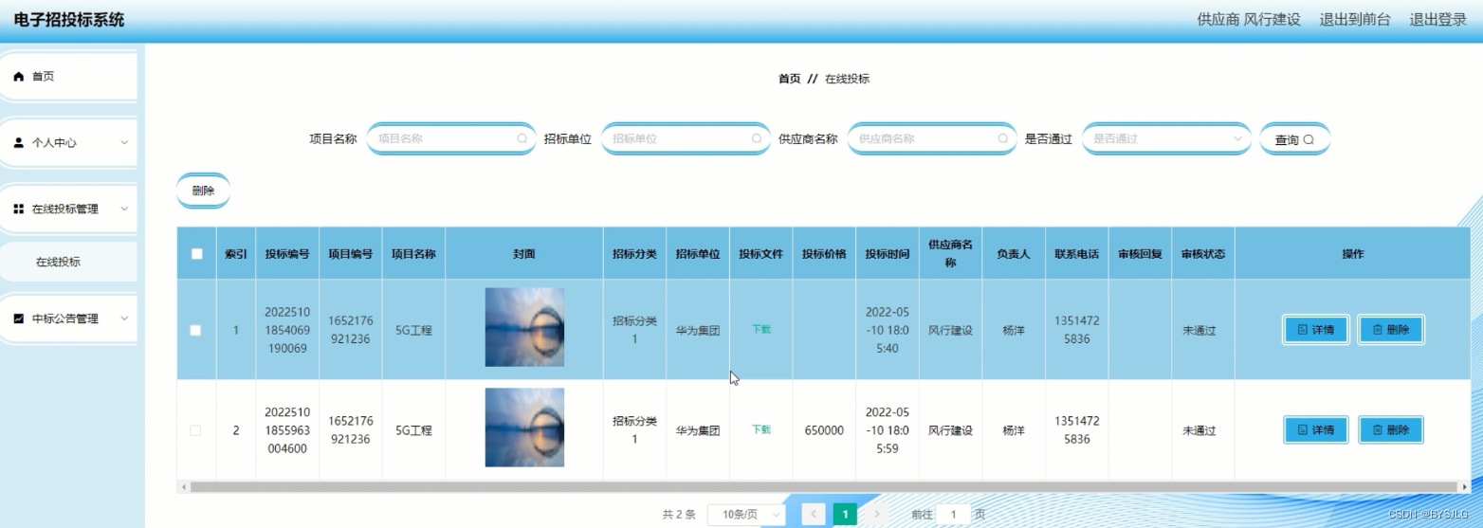This screenshot has width=1483, height=528.
Task: Click the 供应商名称 input field
Action: tap(932, 138)
